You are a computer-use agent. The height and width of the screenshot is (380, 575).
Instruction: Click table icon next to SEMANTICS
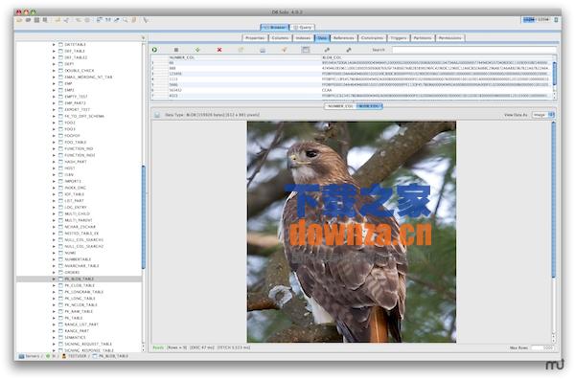coord(61,337)
